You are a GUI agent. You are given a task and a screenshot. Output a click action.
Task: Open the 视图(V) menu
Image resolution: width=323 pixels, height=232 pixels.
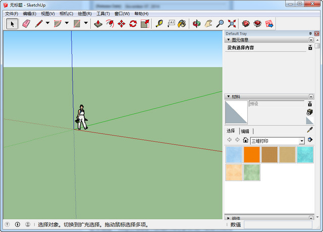coord(48,14)
